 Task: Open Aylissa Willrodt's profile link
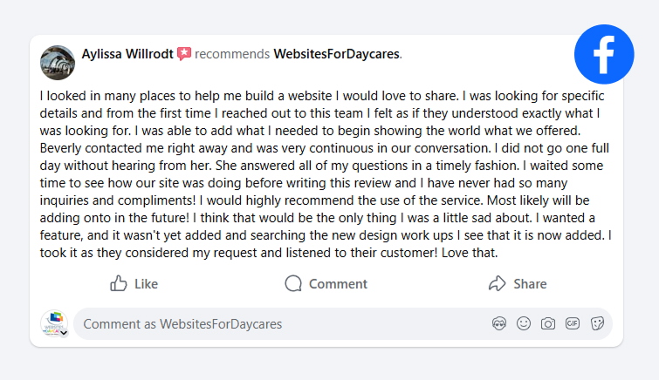[127, 54]
